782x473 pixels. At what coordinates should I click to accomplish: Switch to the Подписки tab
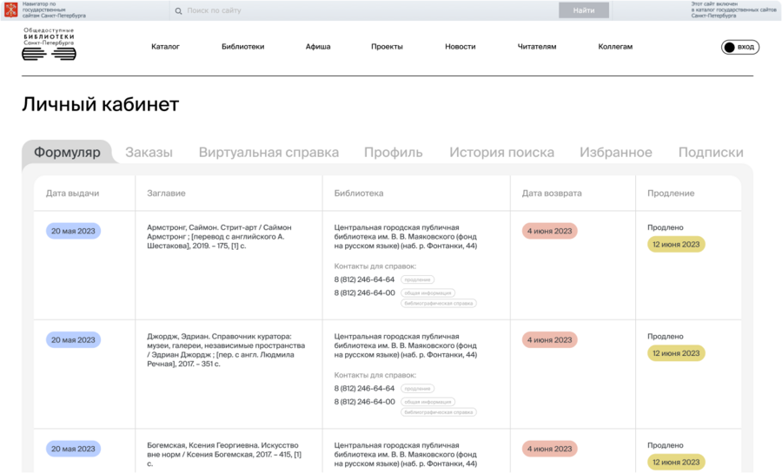(711, 153)
